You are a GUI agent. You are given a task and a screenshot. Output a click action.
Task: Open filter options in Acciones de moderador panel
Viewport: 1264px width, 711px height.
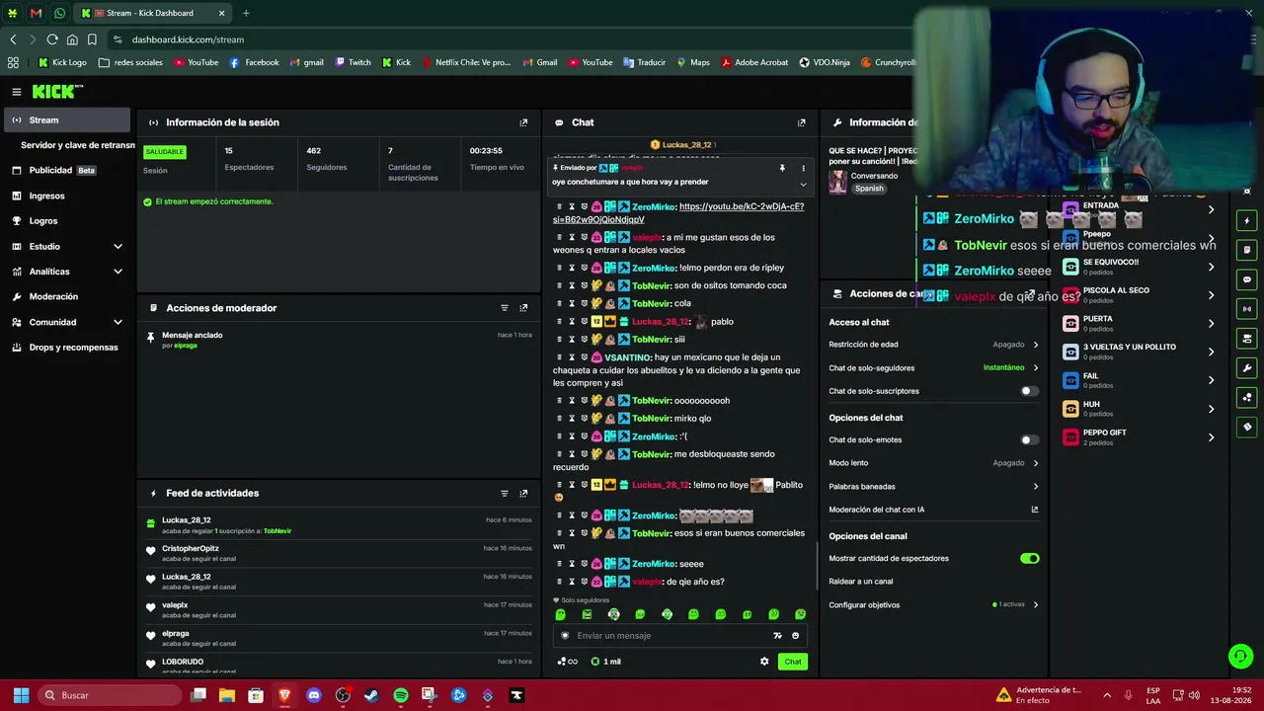click(505, 308)
